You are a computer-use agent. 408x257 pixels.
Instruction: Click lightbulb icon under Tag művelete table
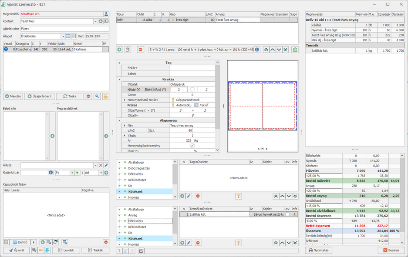coord(238,196)
